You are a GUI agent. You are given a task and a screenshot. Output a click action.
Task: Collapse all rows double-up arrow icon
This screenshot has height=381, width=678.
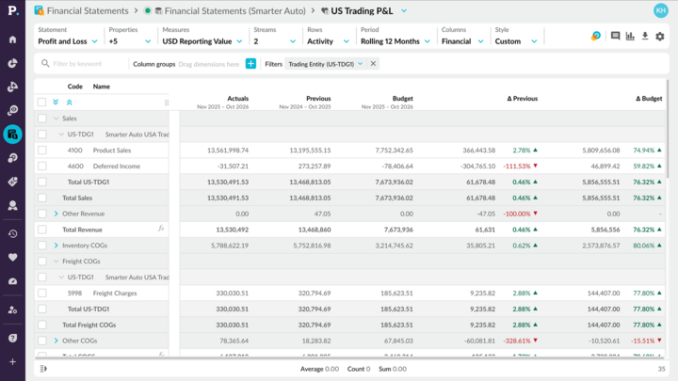click(x=69, y=102)
